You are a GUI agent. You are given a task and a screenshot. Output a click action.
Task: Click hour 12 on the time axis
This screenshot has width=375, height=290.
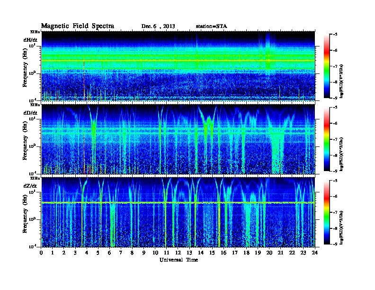[178, 253]
